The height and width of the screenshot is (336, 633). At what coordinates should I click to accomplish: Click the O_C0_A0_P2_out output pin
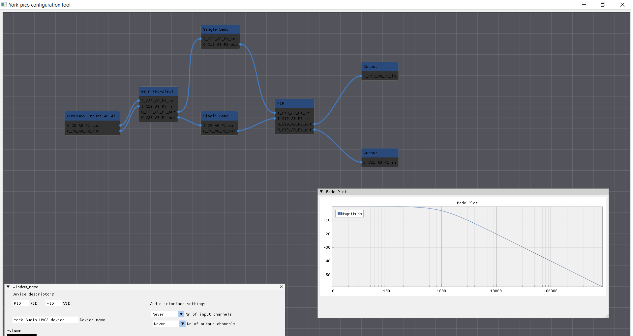coord(120,131)
